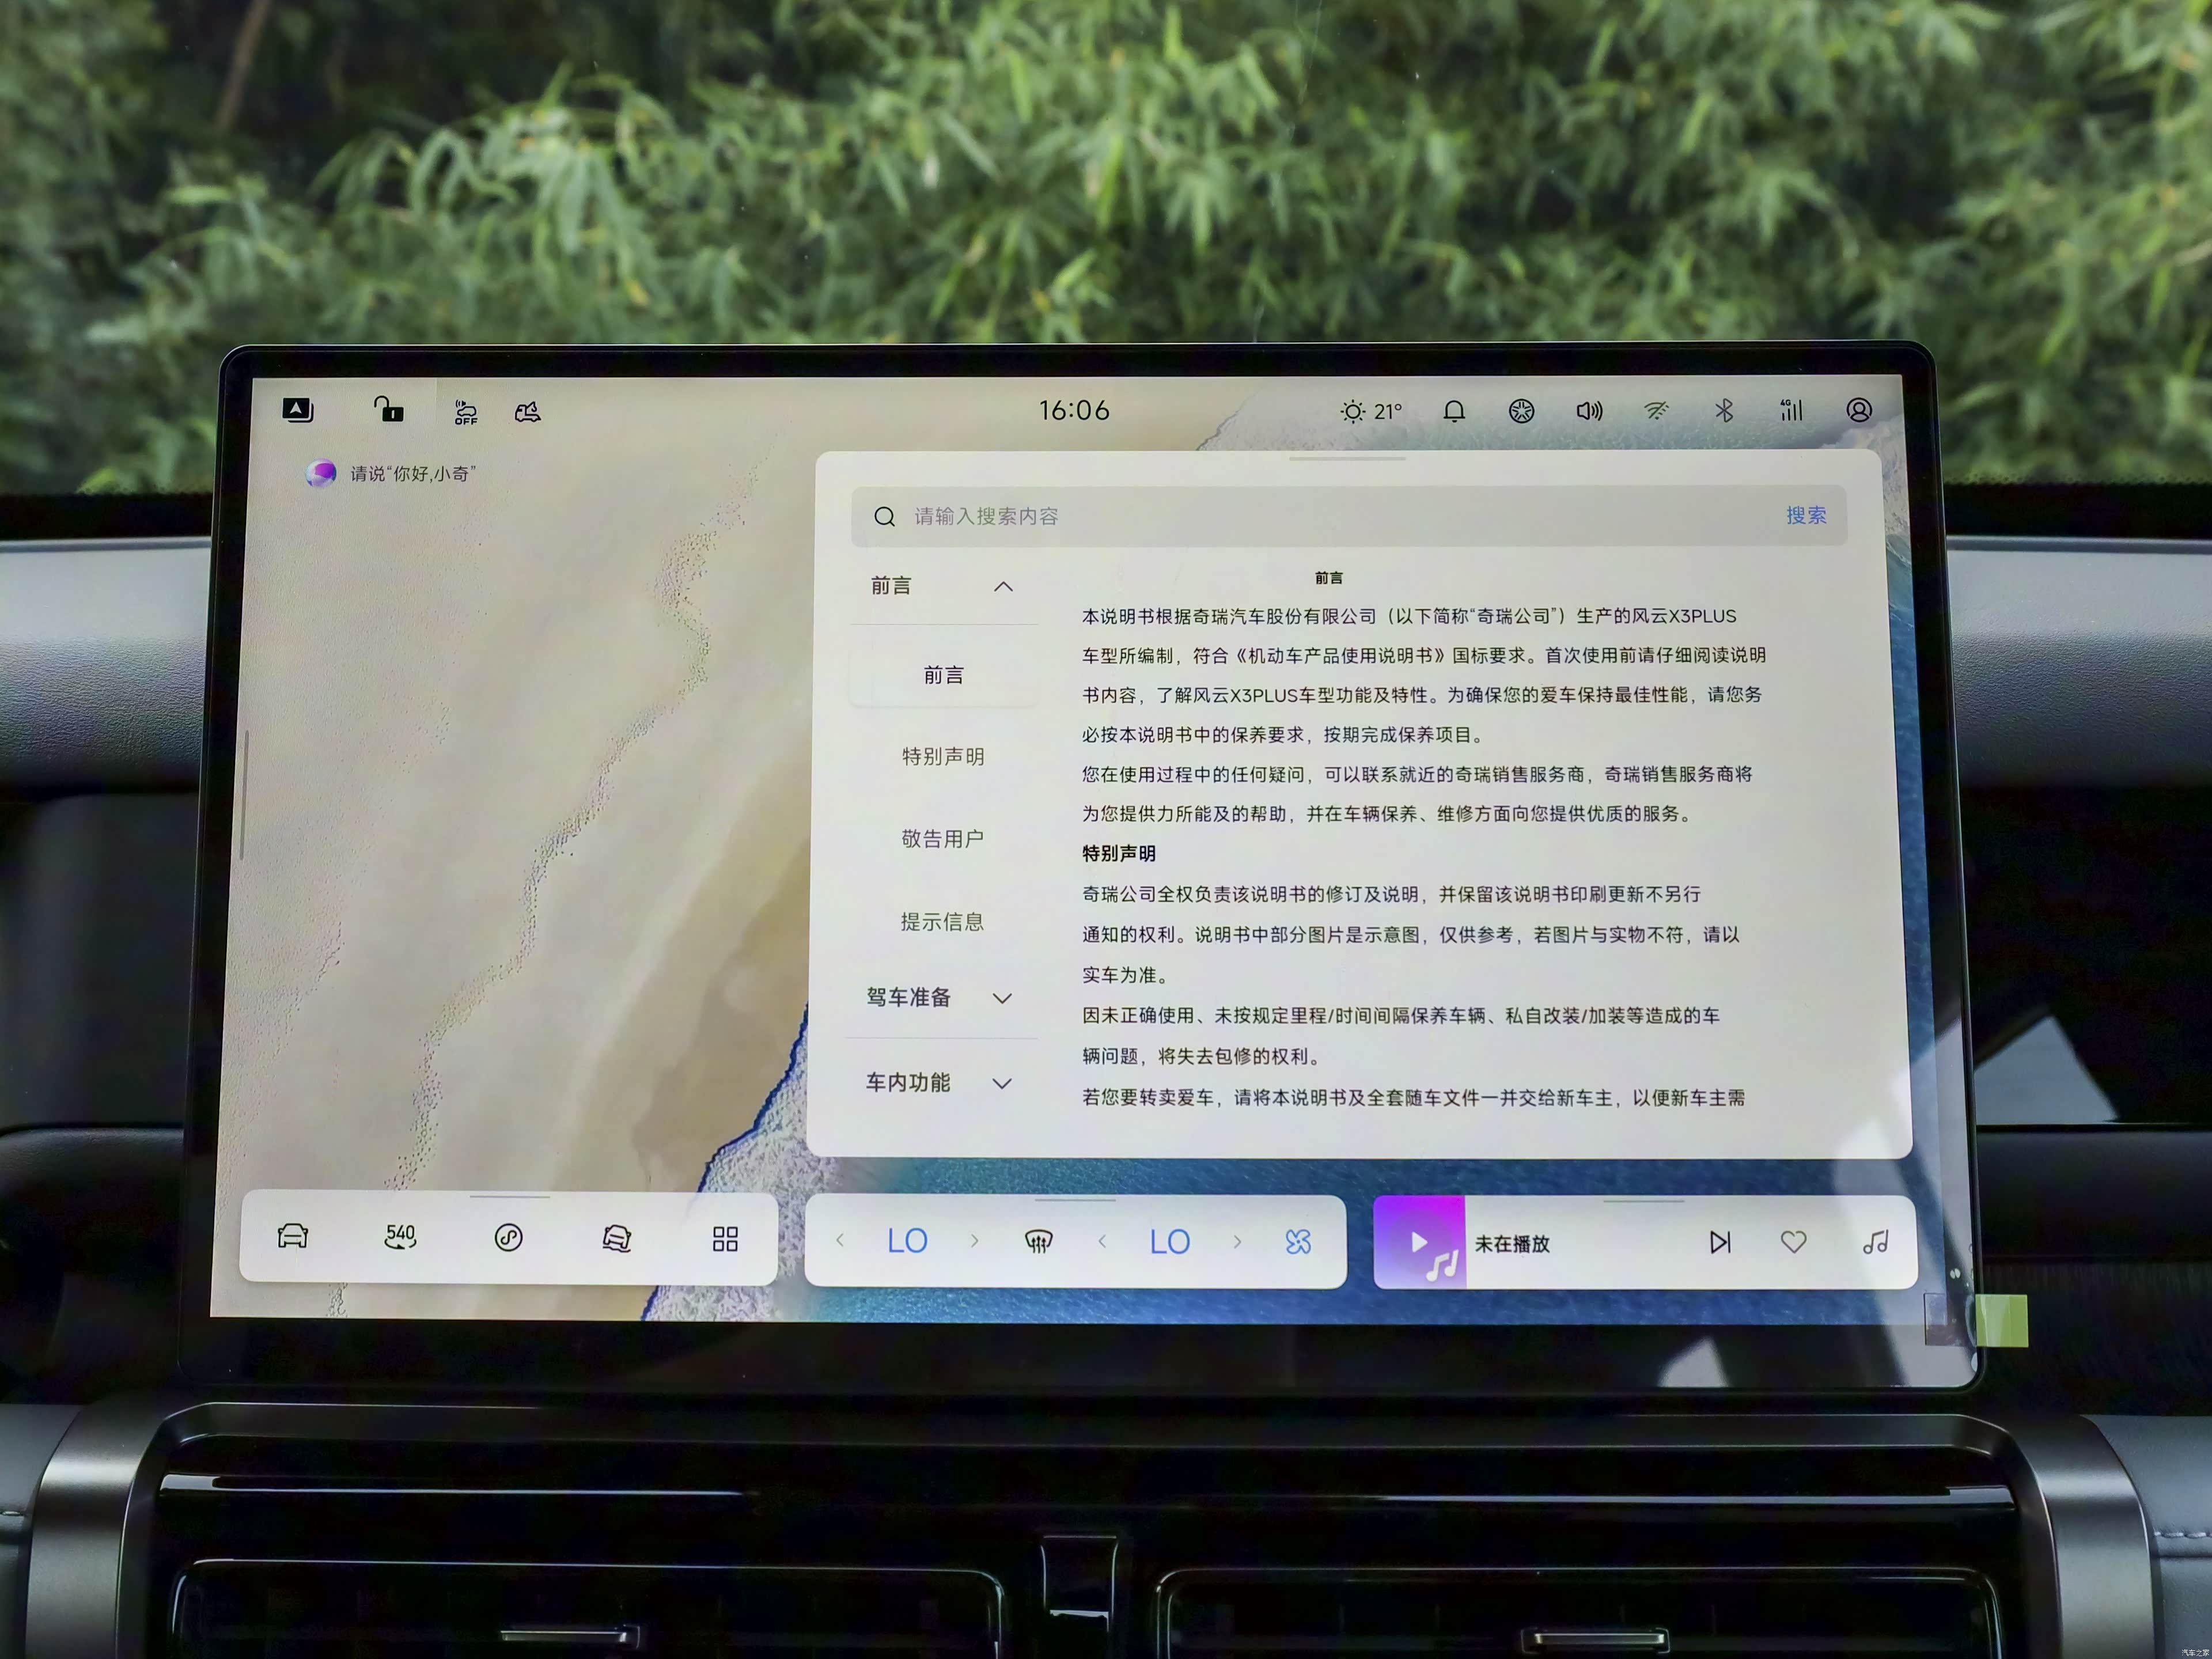
Task: Open the user profile account icon
Action: [1858, 411]
